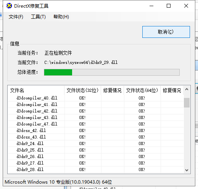
Task: Click the 64位 OK! status of d3dcompiler_47.dll
Action: click(142, 124)
